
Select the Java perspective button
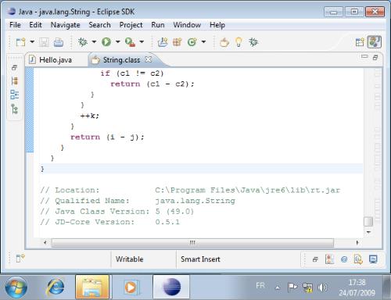(375, 42)
